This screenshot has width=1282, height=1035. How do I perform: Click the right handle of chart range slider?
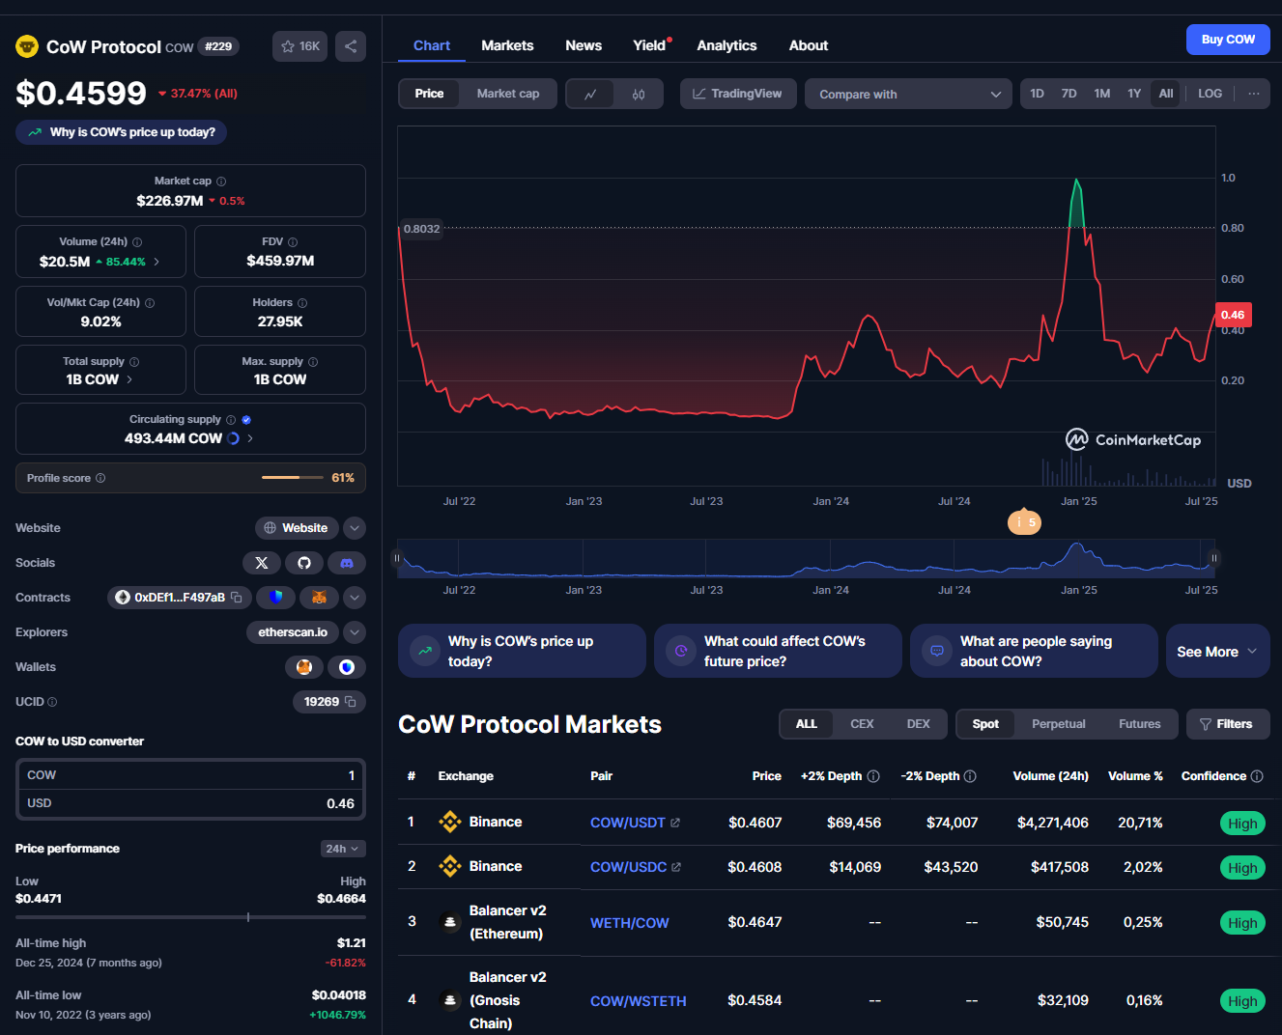[1214, 558]
